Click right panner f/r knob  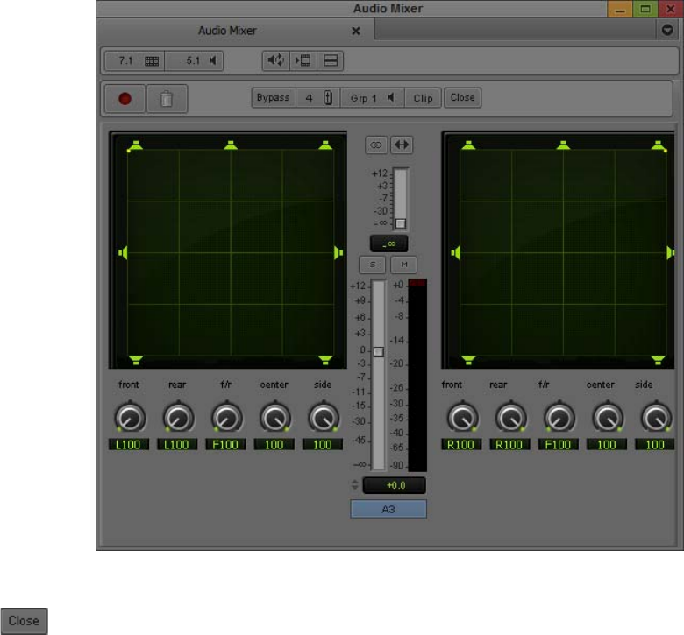point(559,418)
